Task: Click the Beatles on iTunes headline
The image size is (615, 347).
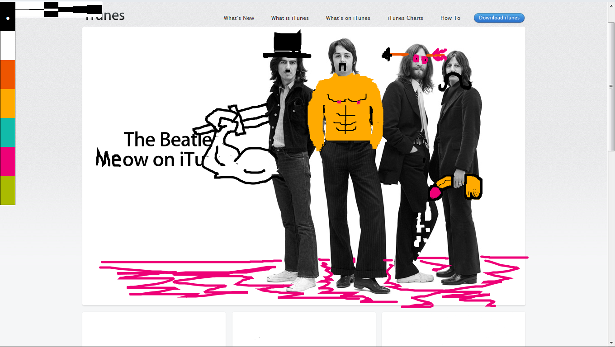Action: (154, 149)
